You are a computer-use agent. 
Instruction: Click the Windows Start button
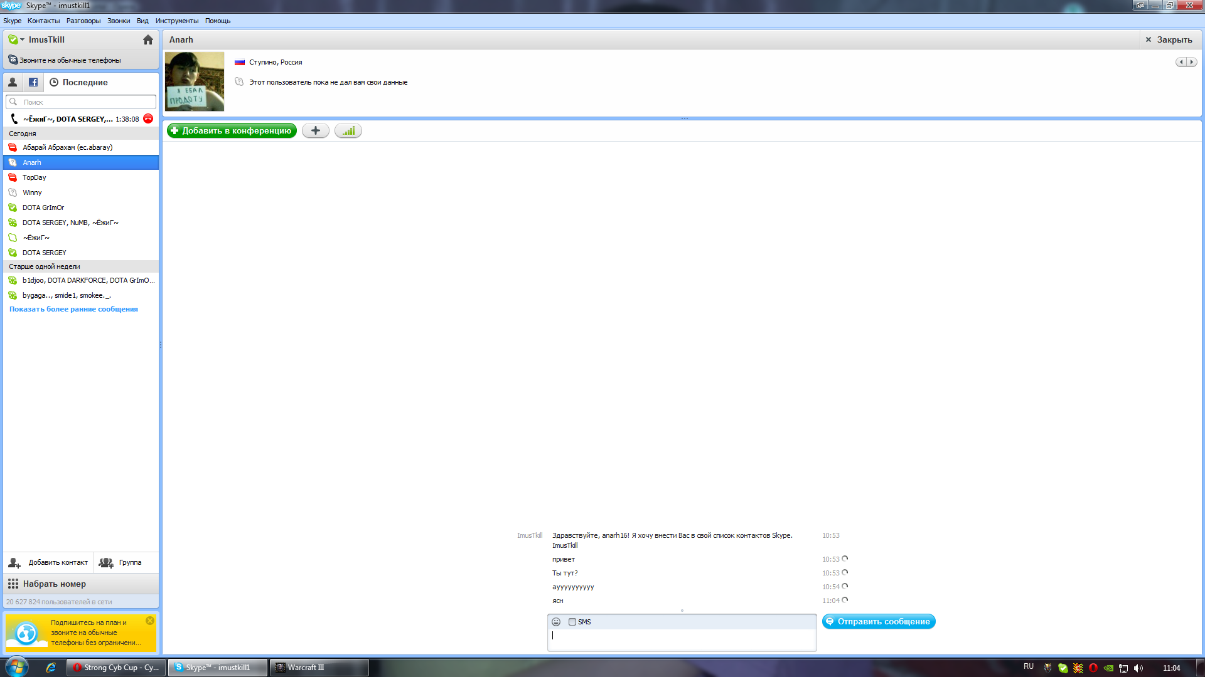(17, 667)
